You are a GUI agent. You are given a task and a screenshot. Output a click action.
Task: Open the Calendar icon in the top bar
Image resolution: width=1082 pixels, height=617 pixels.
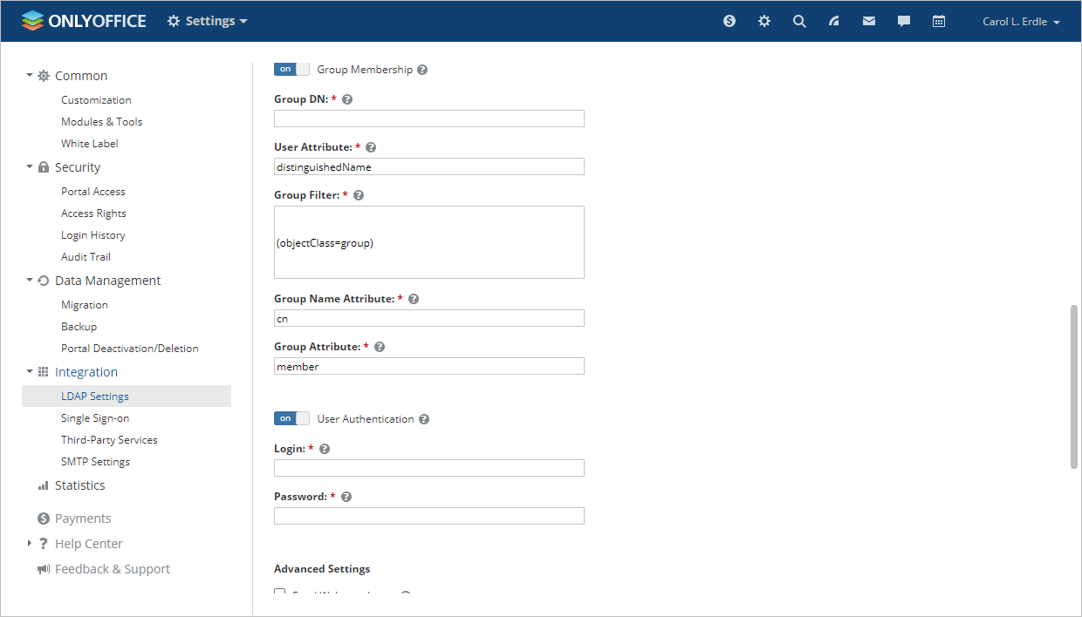click(x=938, y=20)
